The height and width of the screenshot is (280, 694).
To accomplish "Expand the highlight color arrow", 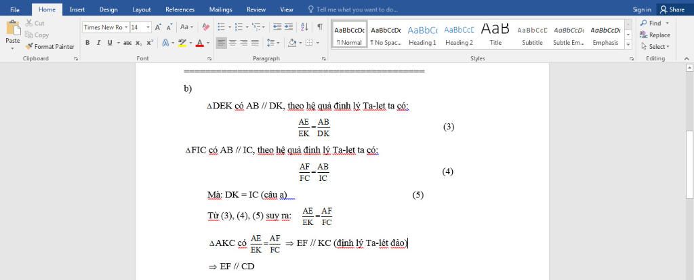I will point(190,43).
